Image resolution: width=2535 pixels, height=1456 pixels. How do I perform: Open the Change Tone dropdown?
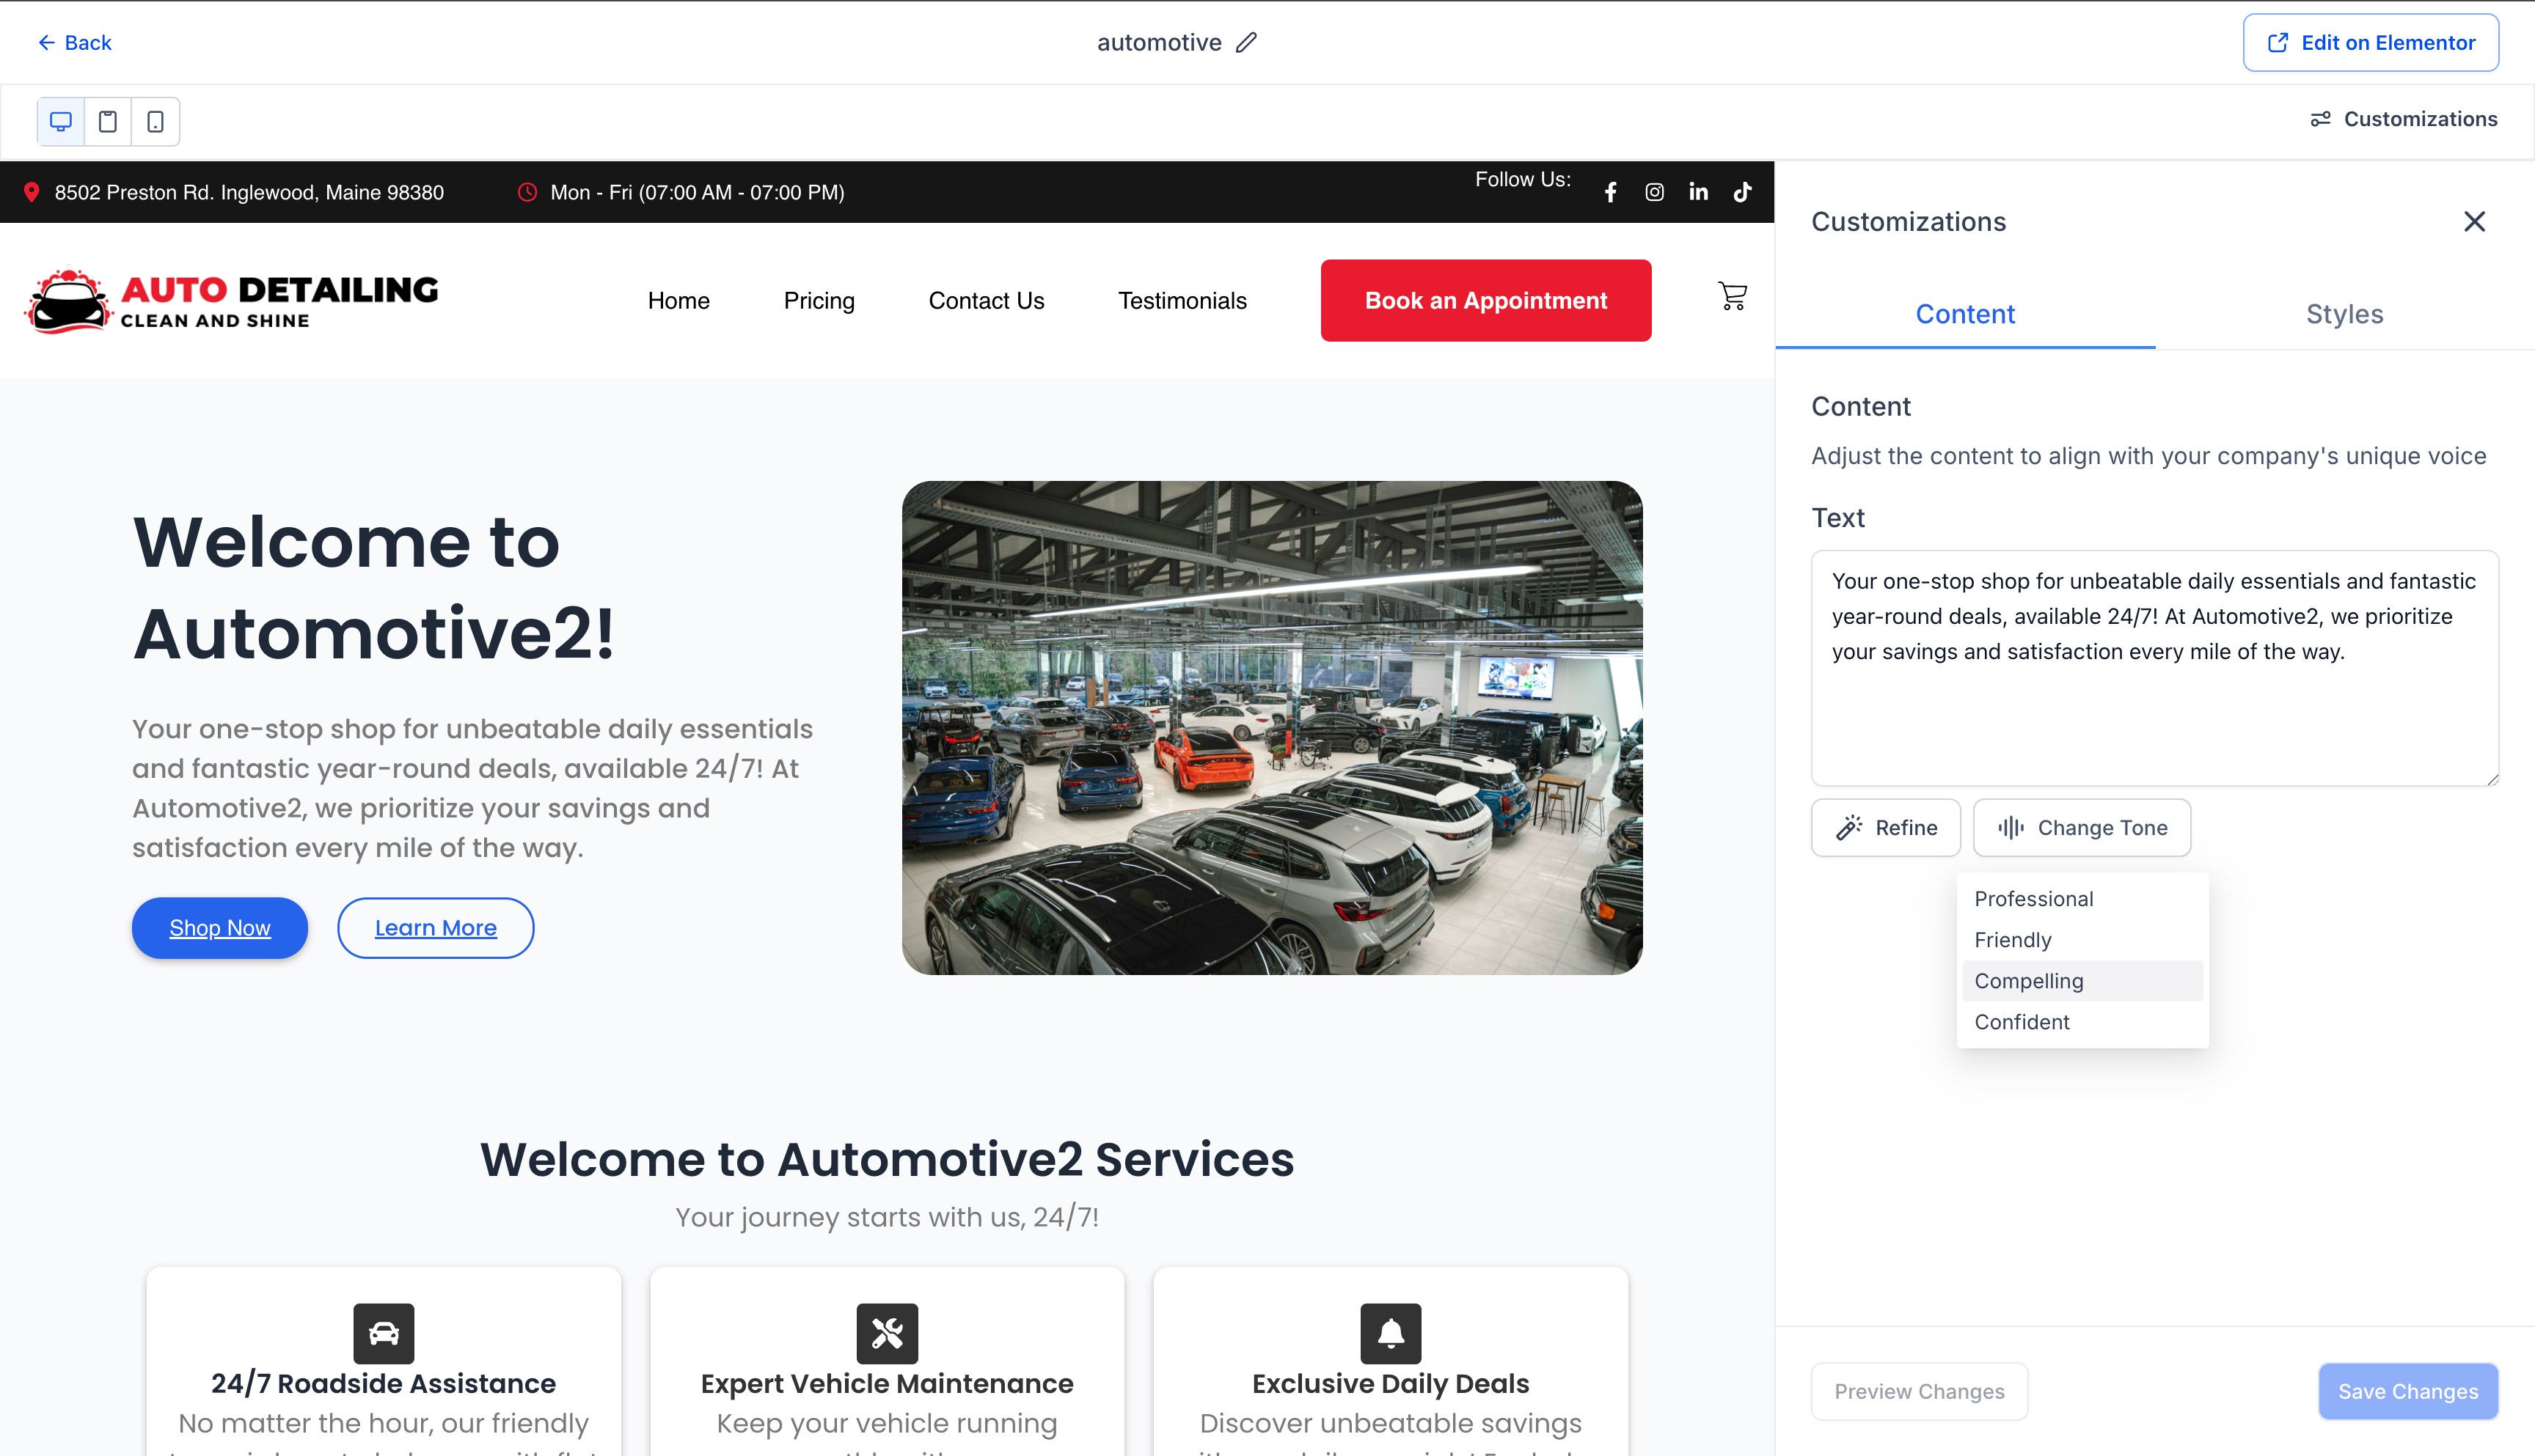point(2082,827)
